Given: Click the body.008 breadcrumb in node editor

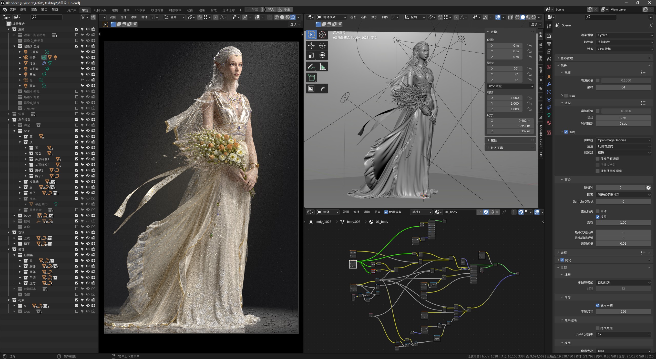Looking at the screenshot, I should tap(353, 222).
